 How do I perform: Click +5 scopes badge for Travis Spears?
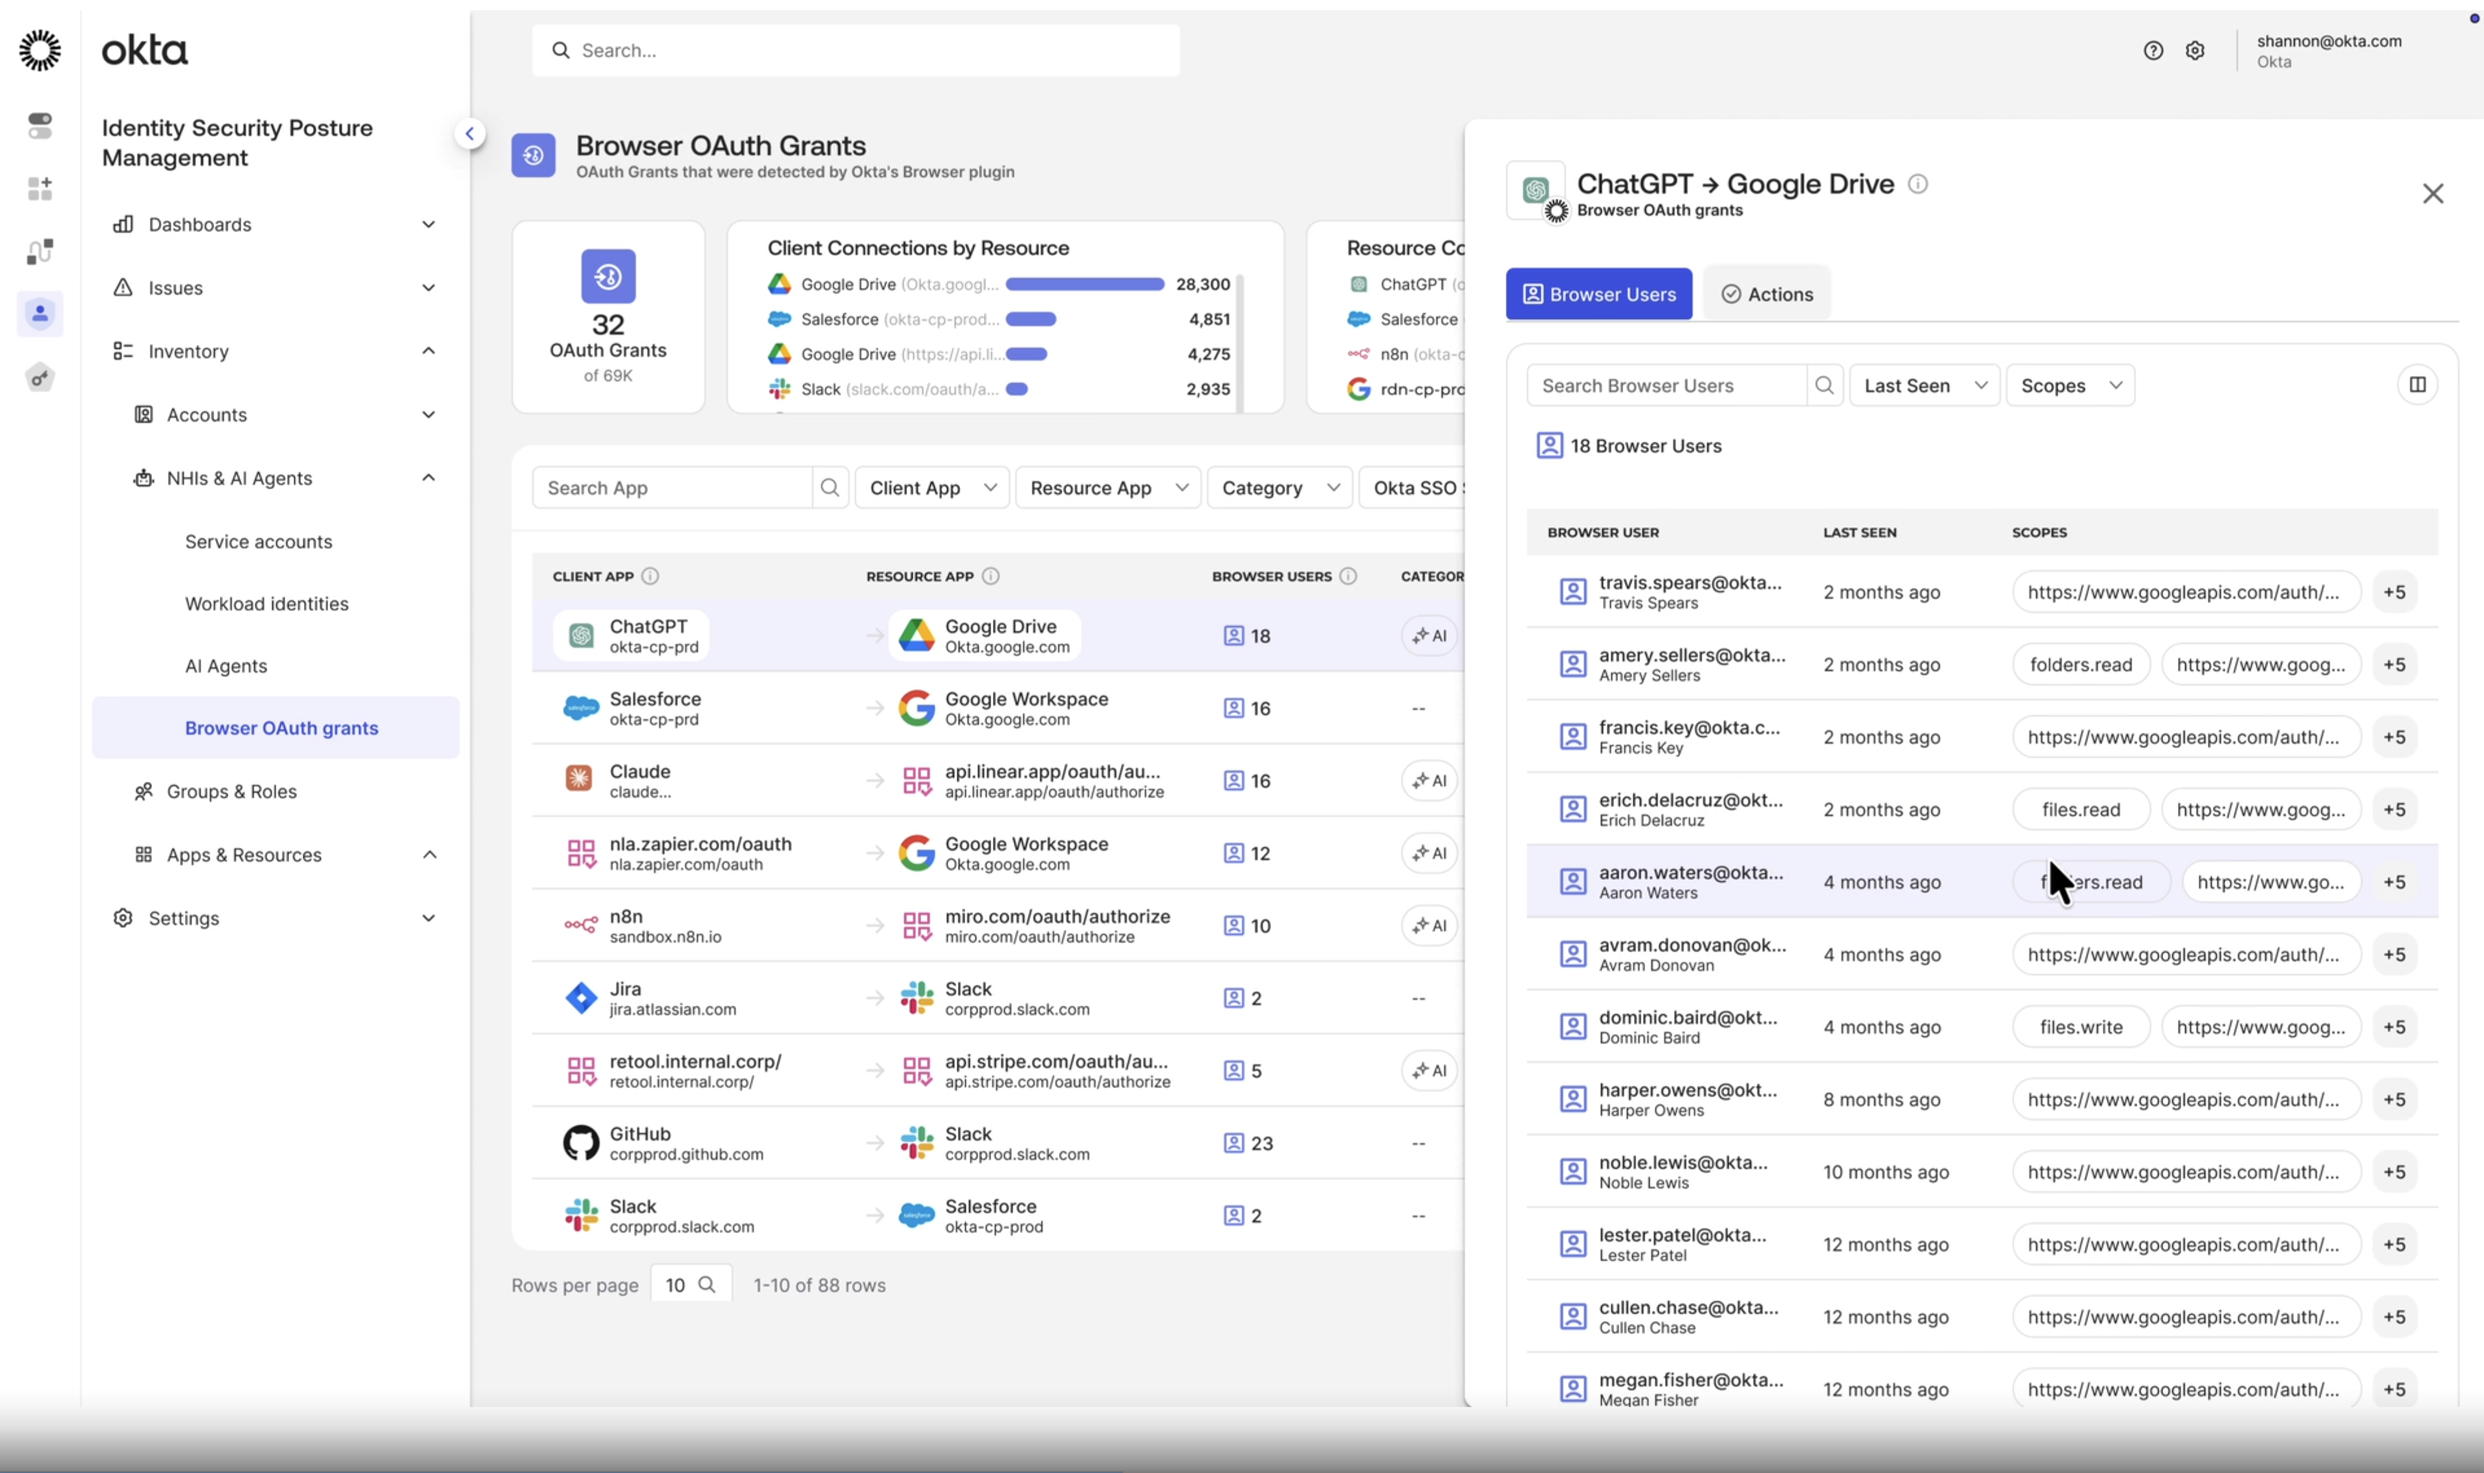tap(2393, 592)
